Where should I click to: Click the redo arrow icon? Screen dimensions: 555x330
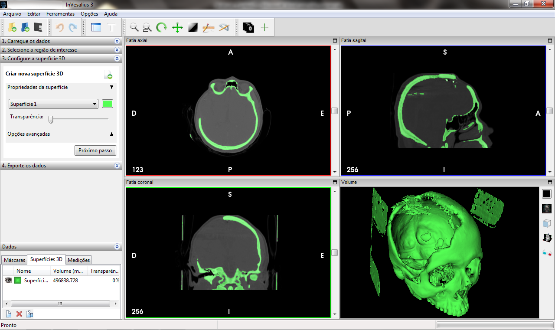pyautogui.click(x=73, y=27)
